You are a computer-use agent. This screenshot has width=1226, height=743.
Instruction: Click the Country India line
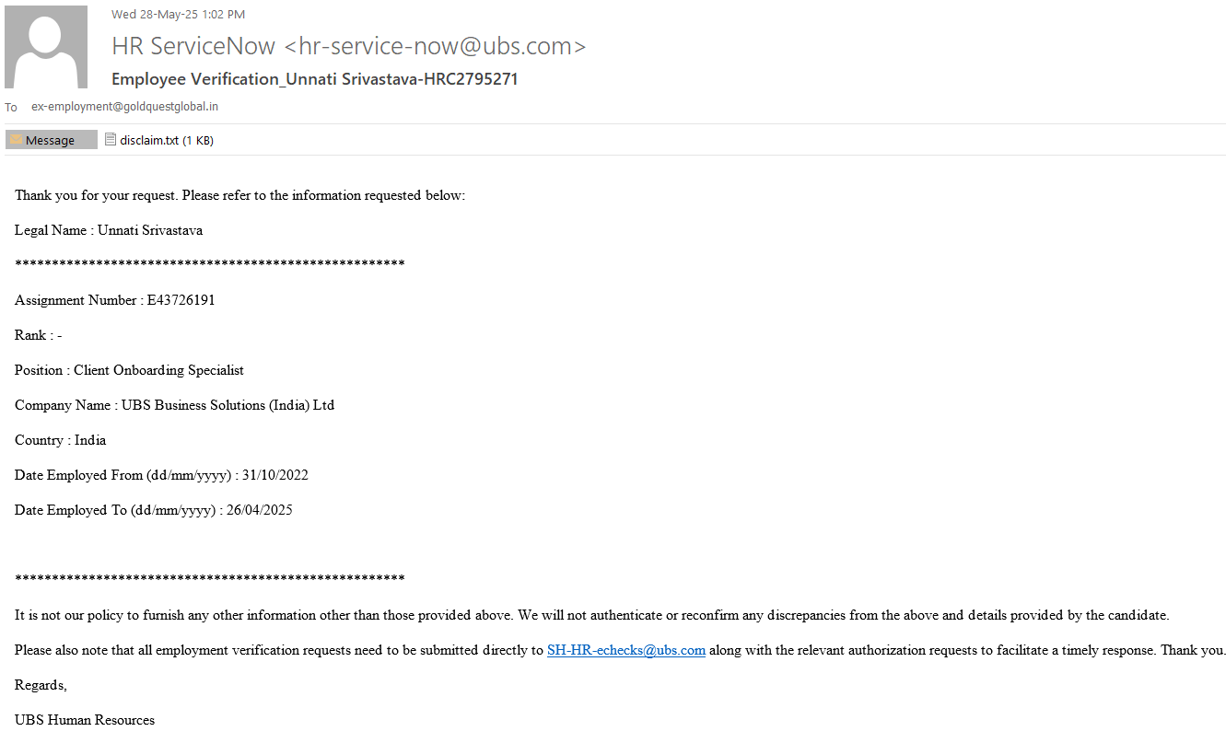point(60,440)
